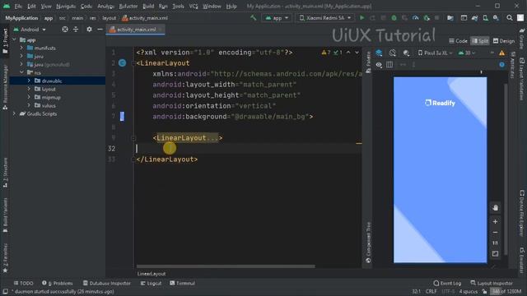Collapse the app module tree node
The height and width of the screenshot is (296, 527).
pos(15,39)
